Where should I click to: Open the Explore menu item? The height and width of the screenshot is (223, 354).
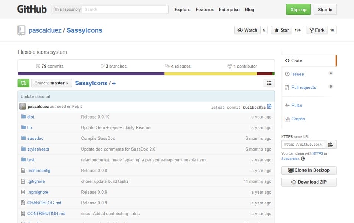182,10
